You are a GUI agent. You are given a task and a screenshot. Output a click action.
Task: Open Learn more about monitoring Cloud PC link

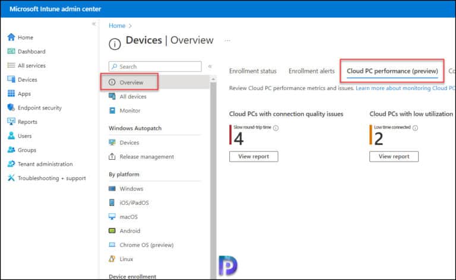click(x=405, y=88)
